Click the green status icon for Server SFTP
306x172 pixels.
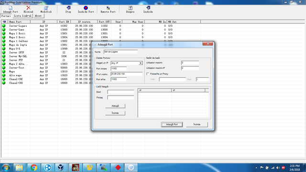coord(4,52)
